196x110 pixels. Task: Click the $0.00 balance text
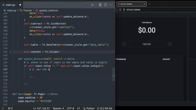[147, 30]
